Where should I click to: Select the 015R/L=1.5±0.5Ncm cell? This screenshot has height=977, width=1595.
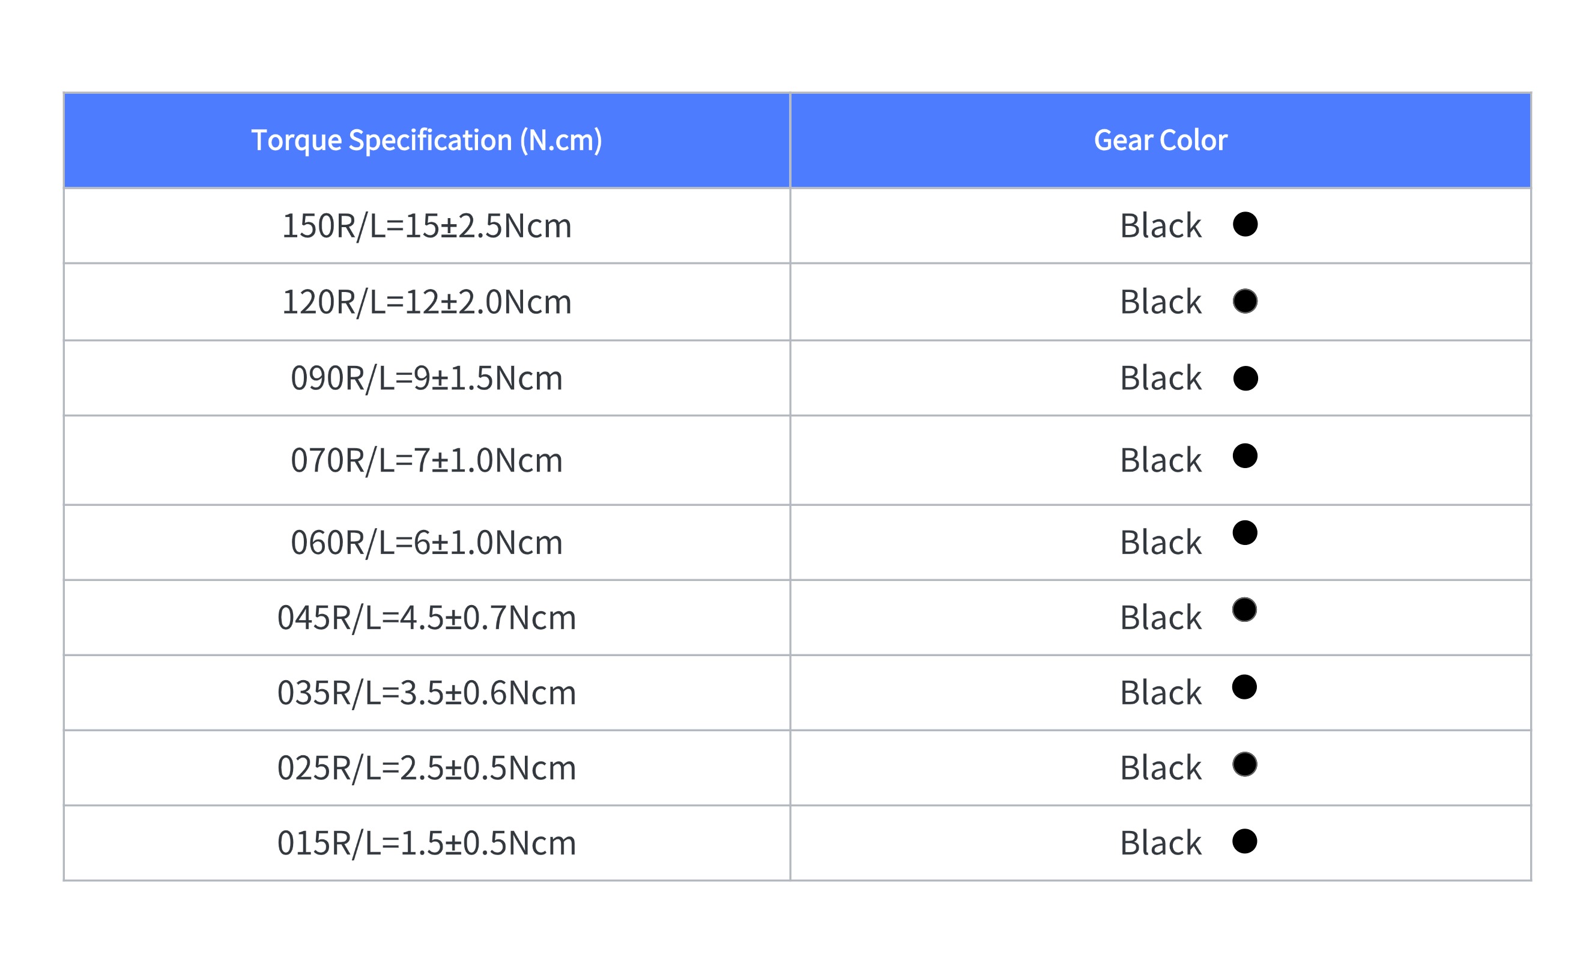pyautogui.click(x=426, y=844)
